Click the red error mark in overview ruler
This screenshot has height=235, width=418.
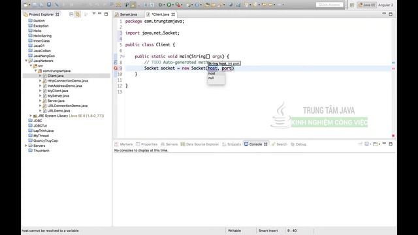point(393,69)
